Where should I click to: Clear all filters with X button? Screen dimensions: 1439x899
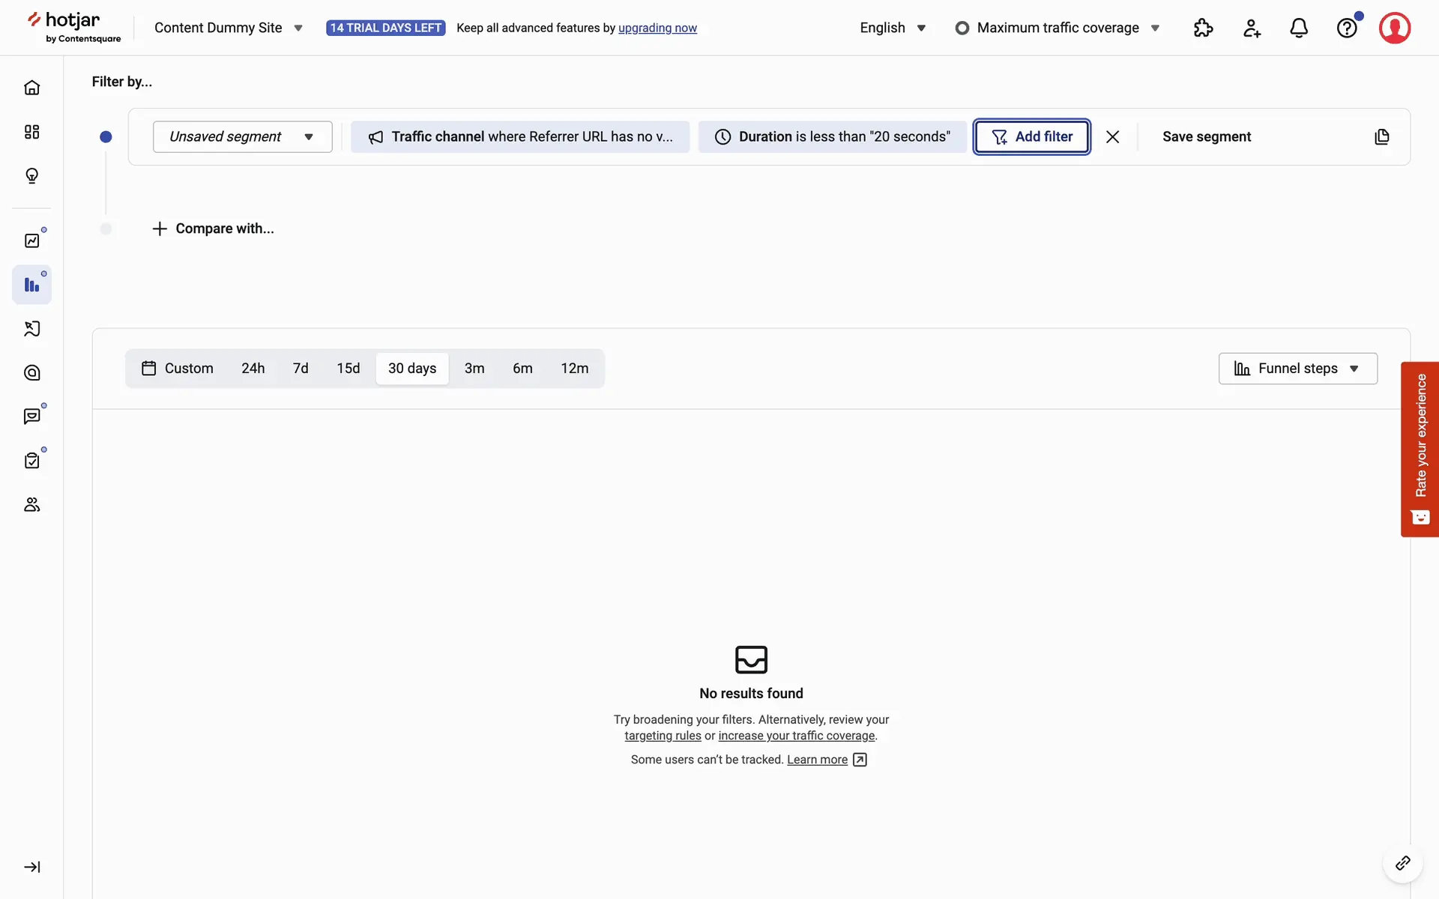[x=1112, y=136]
